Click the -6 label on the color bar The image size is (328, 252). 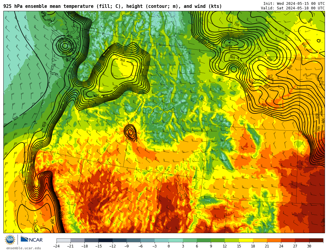click(x=141, y=246)
